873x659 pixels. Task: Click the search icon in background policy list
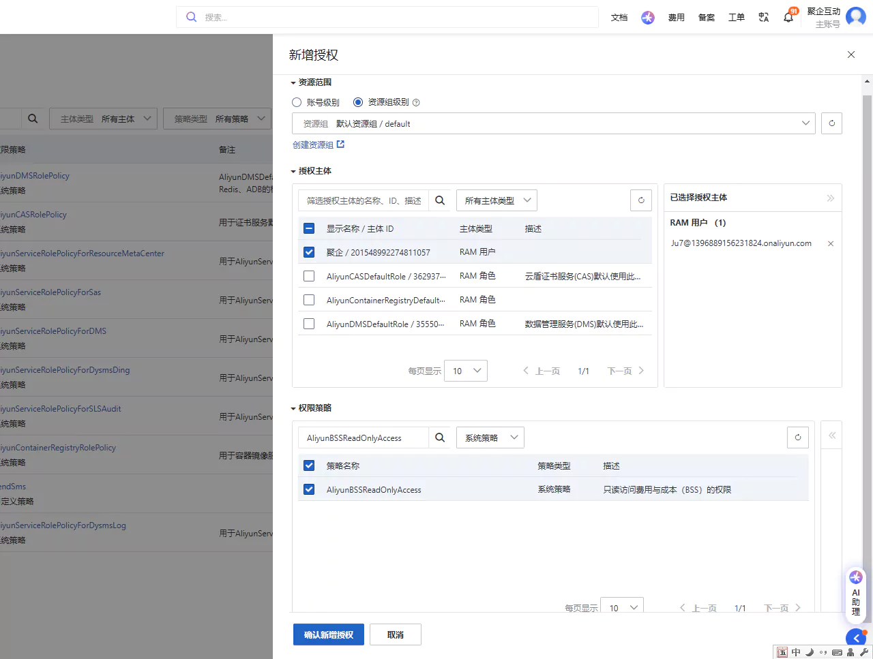pyautogui.click(x=33, y=119)
